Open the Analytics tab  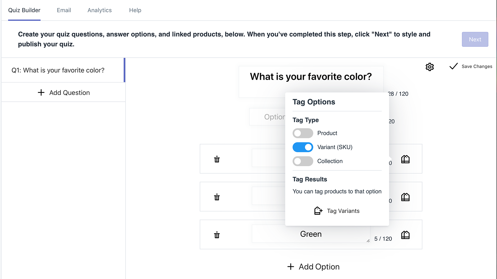(x=99, y=10)
